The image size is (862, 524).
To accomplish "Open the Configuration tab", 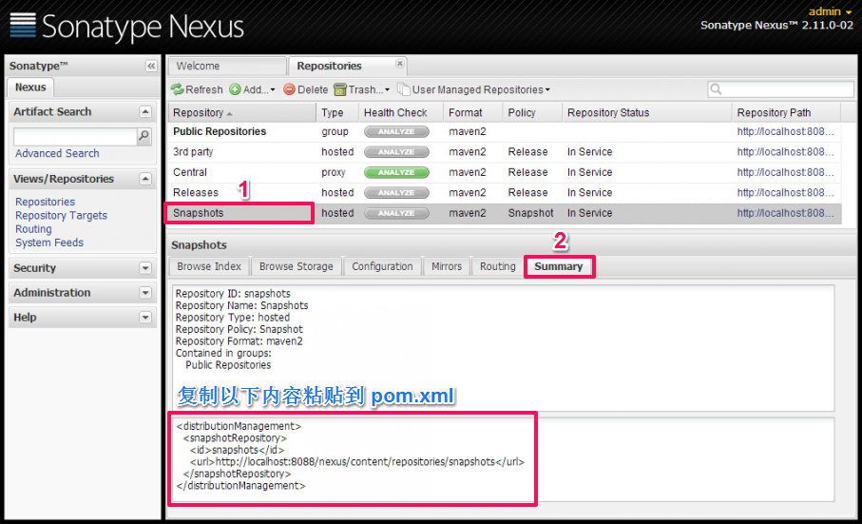I will point(382,266).
